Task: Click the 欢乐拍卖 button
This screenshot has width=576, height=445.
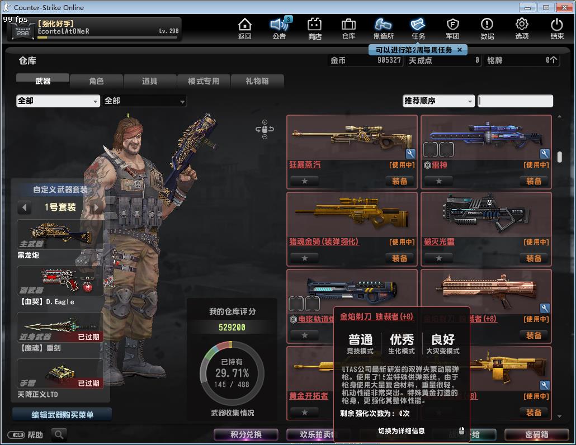Action: click(x=310, y=435)
